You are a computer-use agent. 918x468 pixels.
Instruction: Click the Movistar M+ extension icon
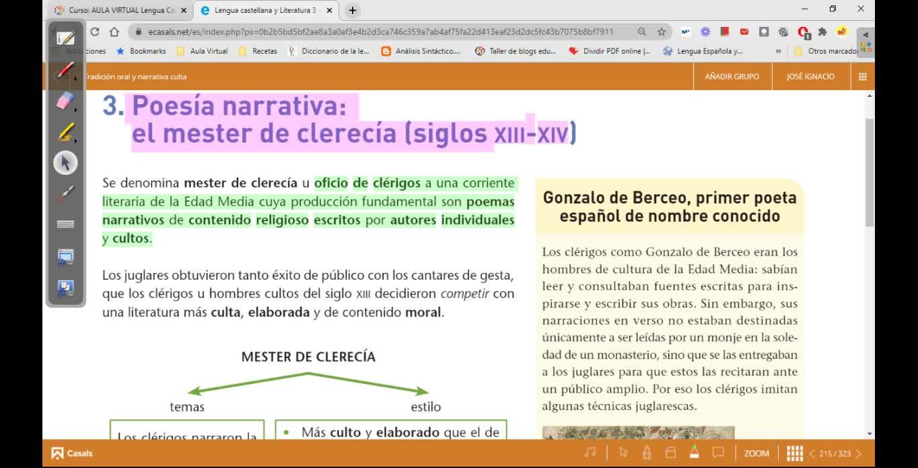(x=686, y=32)
